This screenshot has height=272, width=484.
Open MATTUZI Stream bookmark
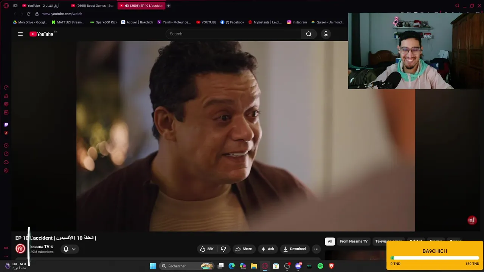(68, 22)
